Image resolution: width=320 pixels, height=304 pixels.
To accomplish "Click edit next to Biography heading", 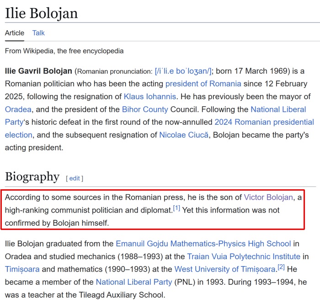I will (75, 179).
